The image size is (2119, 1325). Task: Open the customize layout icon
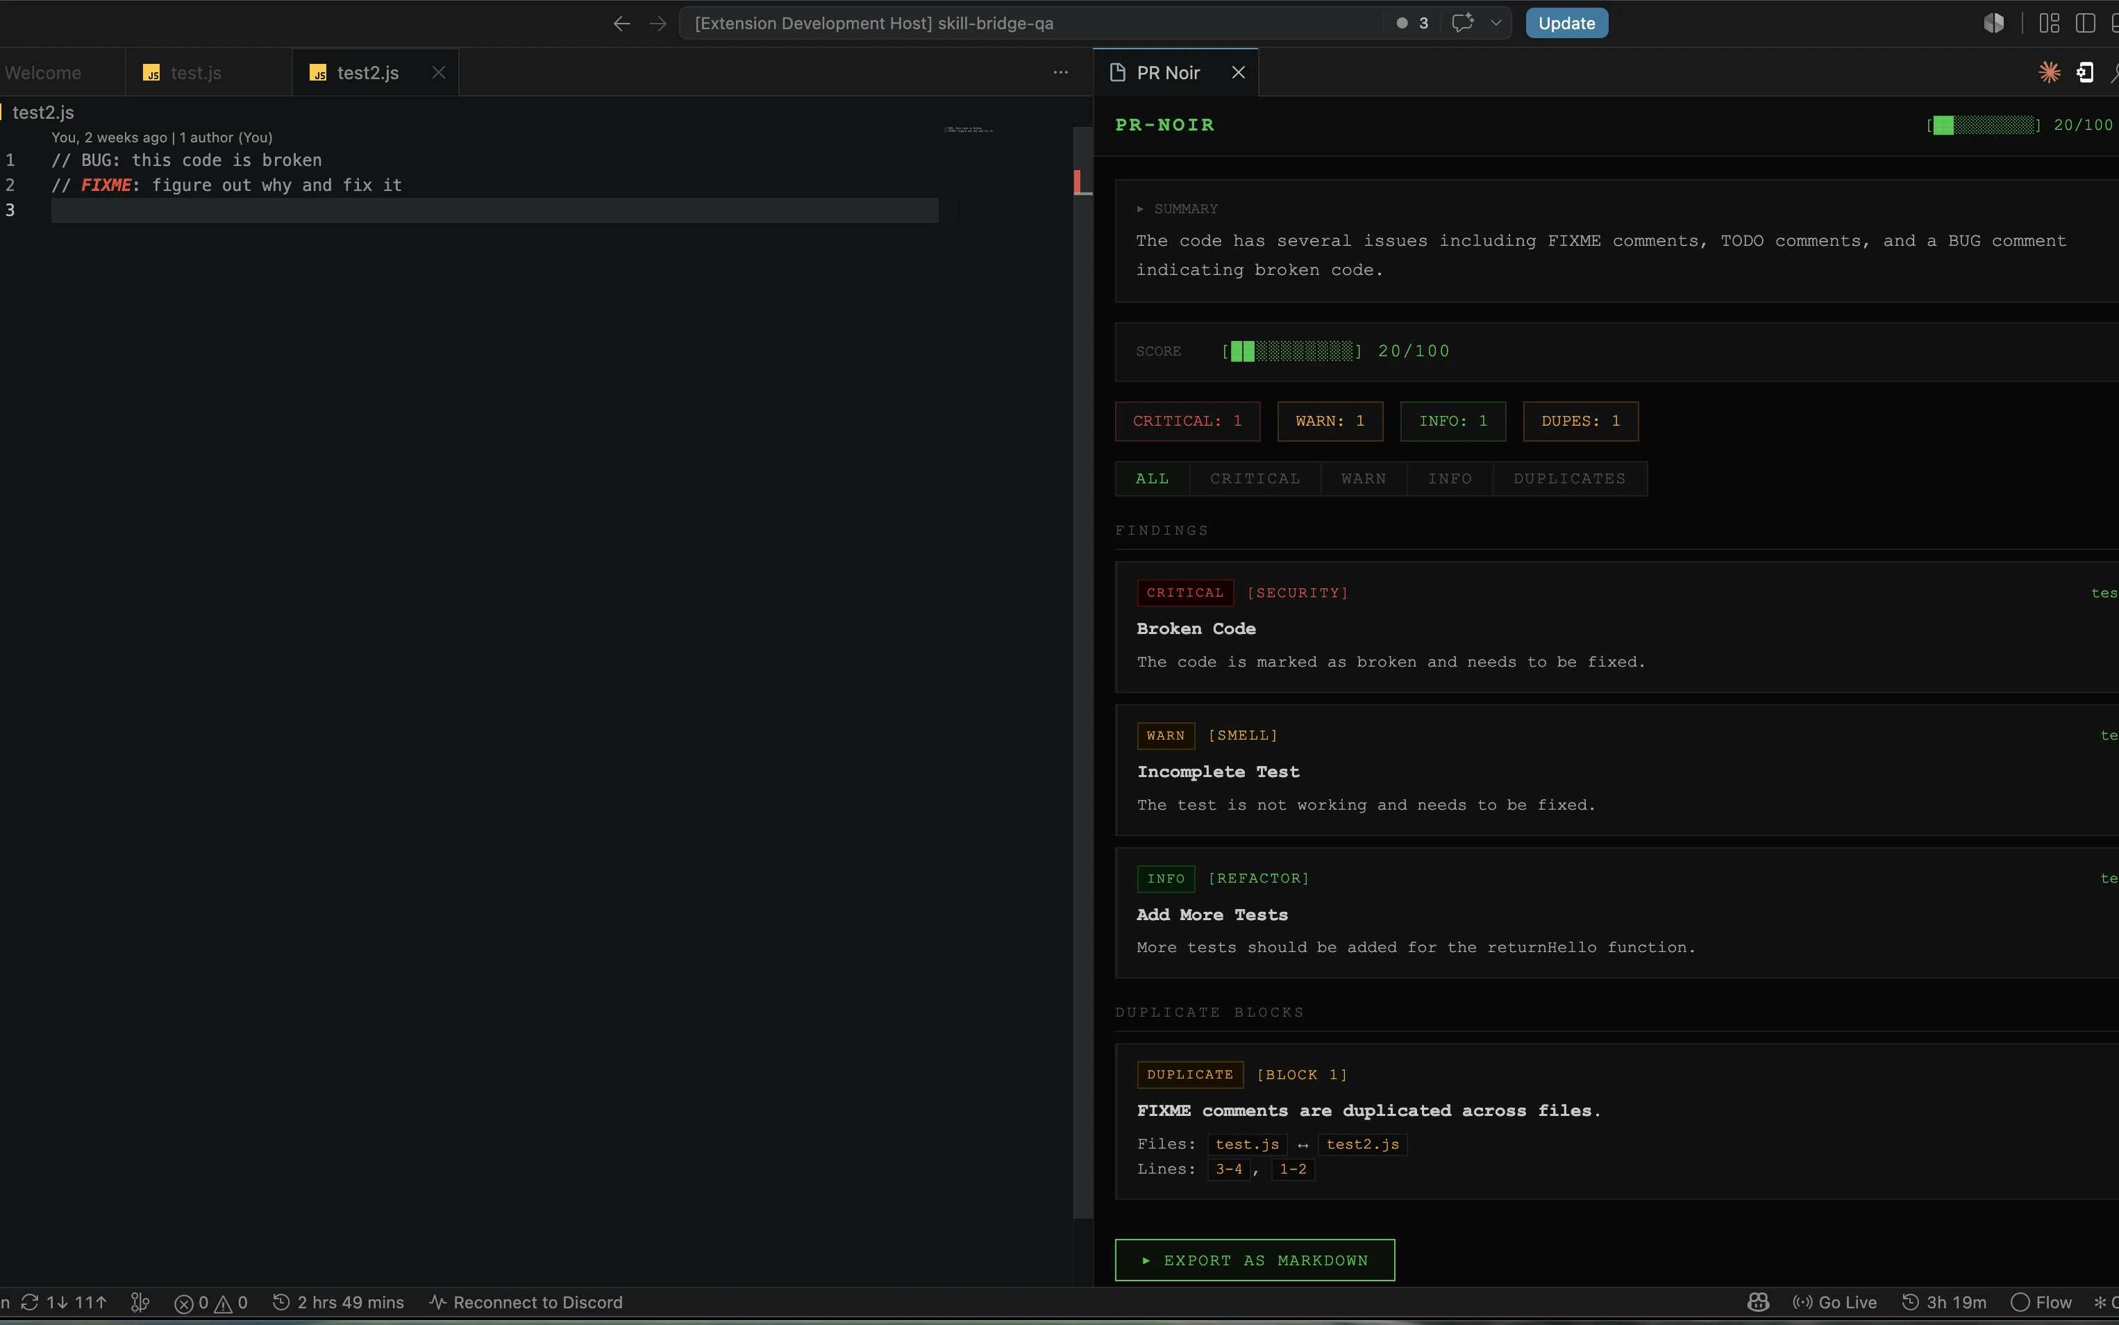[2049, 23]
